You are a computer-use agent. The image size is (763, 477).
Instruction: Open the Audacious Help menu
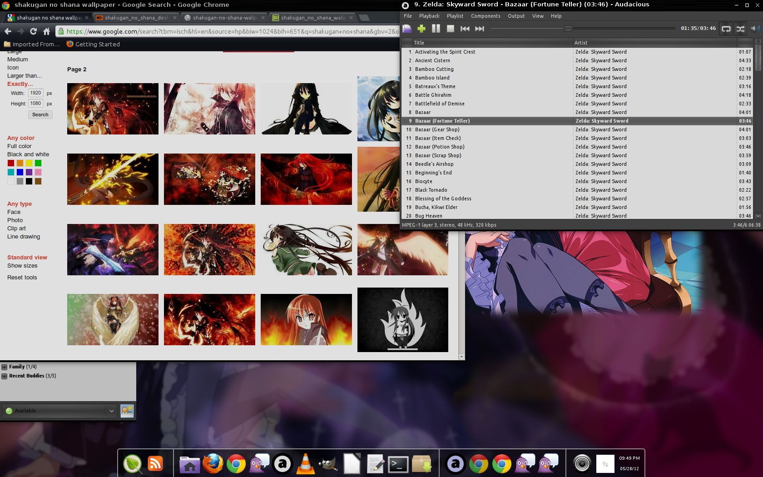pyautogui.click(x=556, y=16)
